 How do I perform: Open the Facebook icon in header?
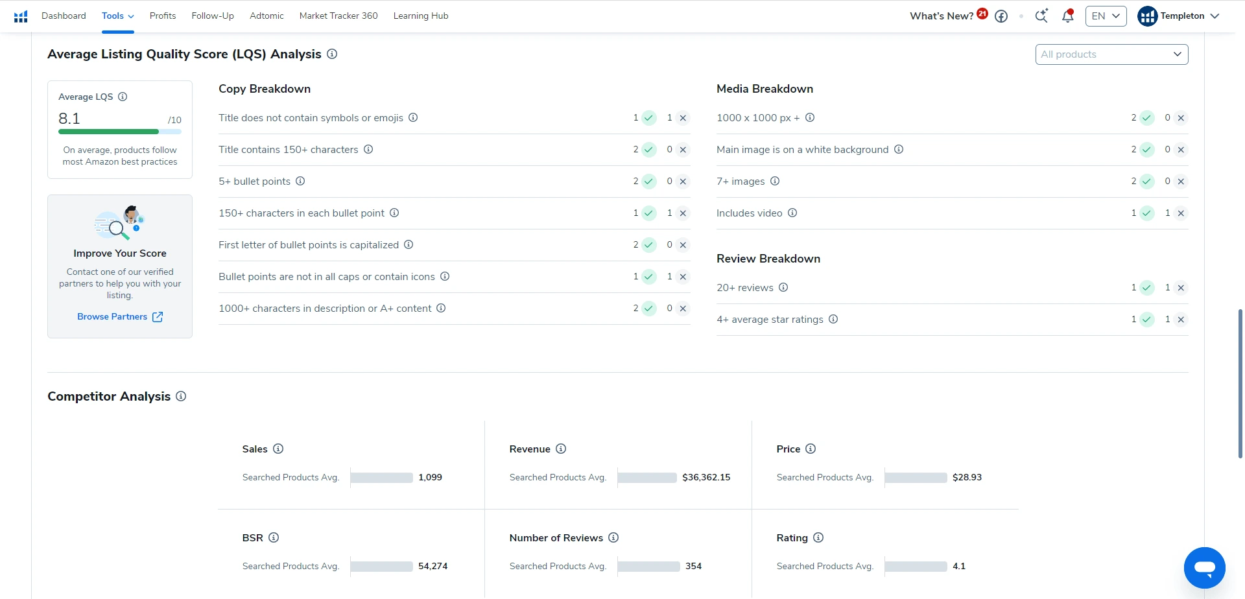1001,16
